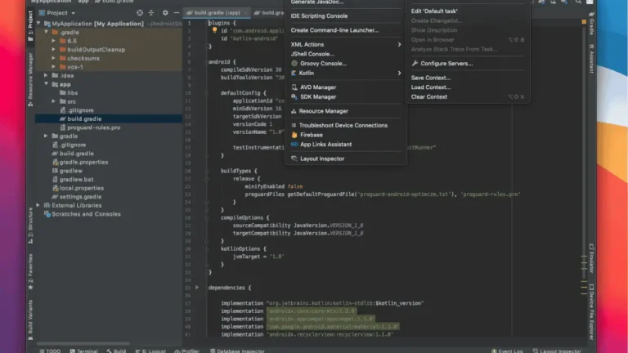The image size is (628, 353).
Task: Collapse the .gradle folder
Action: tap(47, 32)
